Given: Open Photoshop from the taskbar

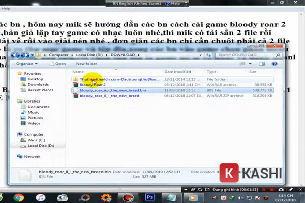Looking at the screenshot, I should 150,197.
